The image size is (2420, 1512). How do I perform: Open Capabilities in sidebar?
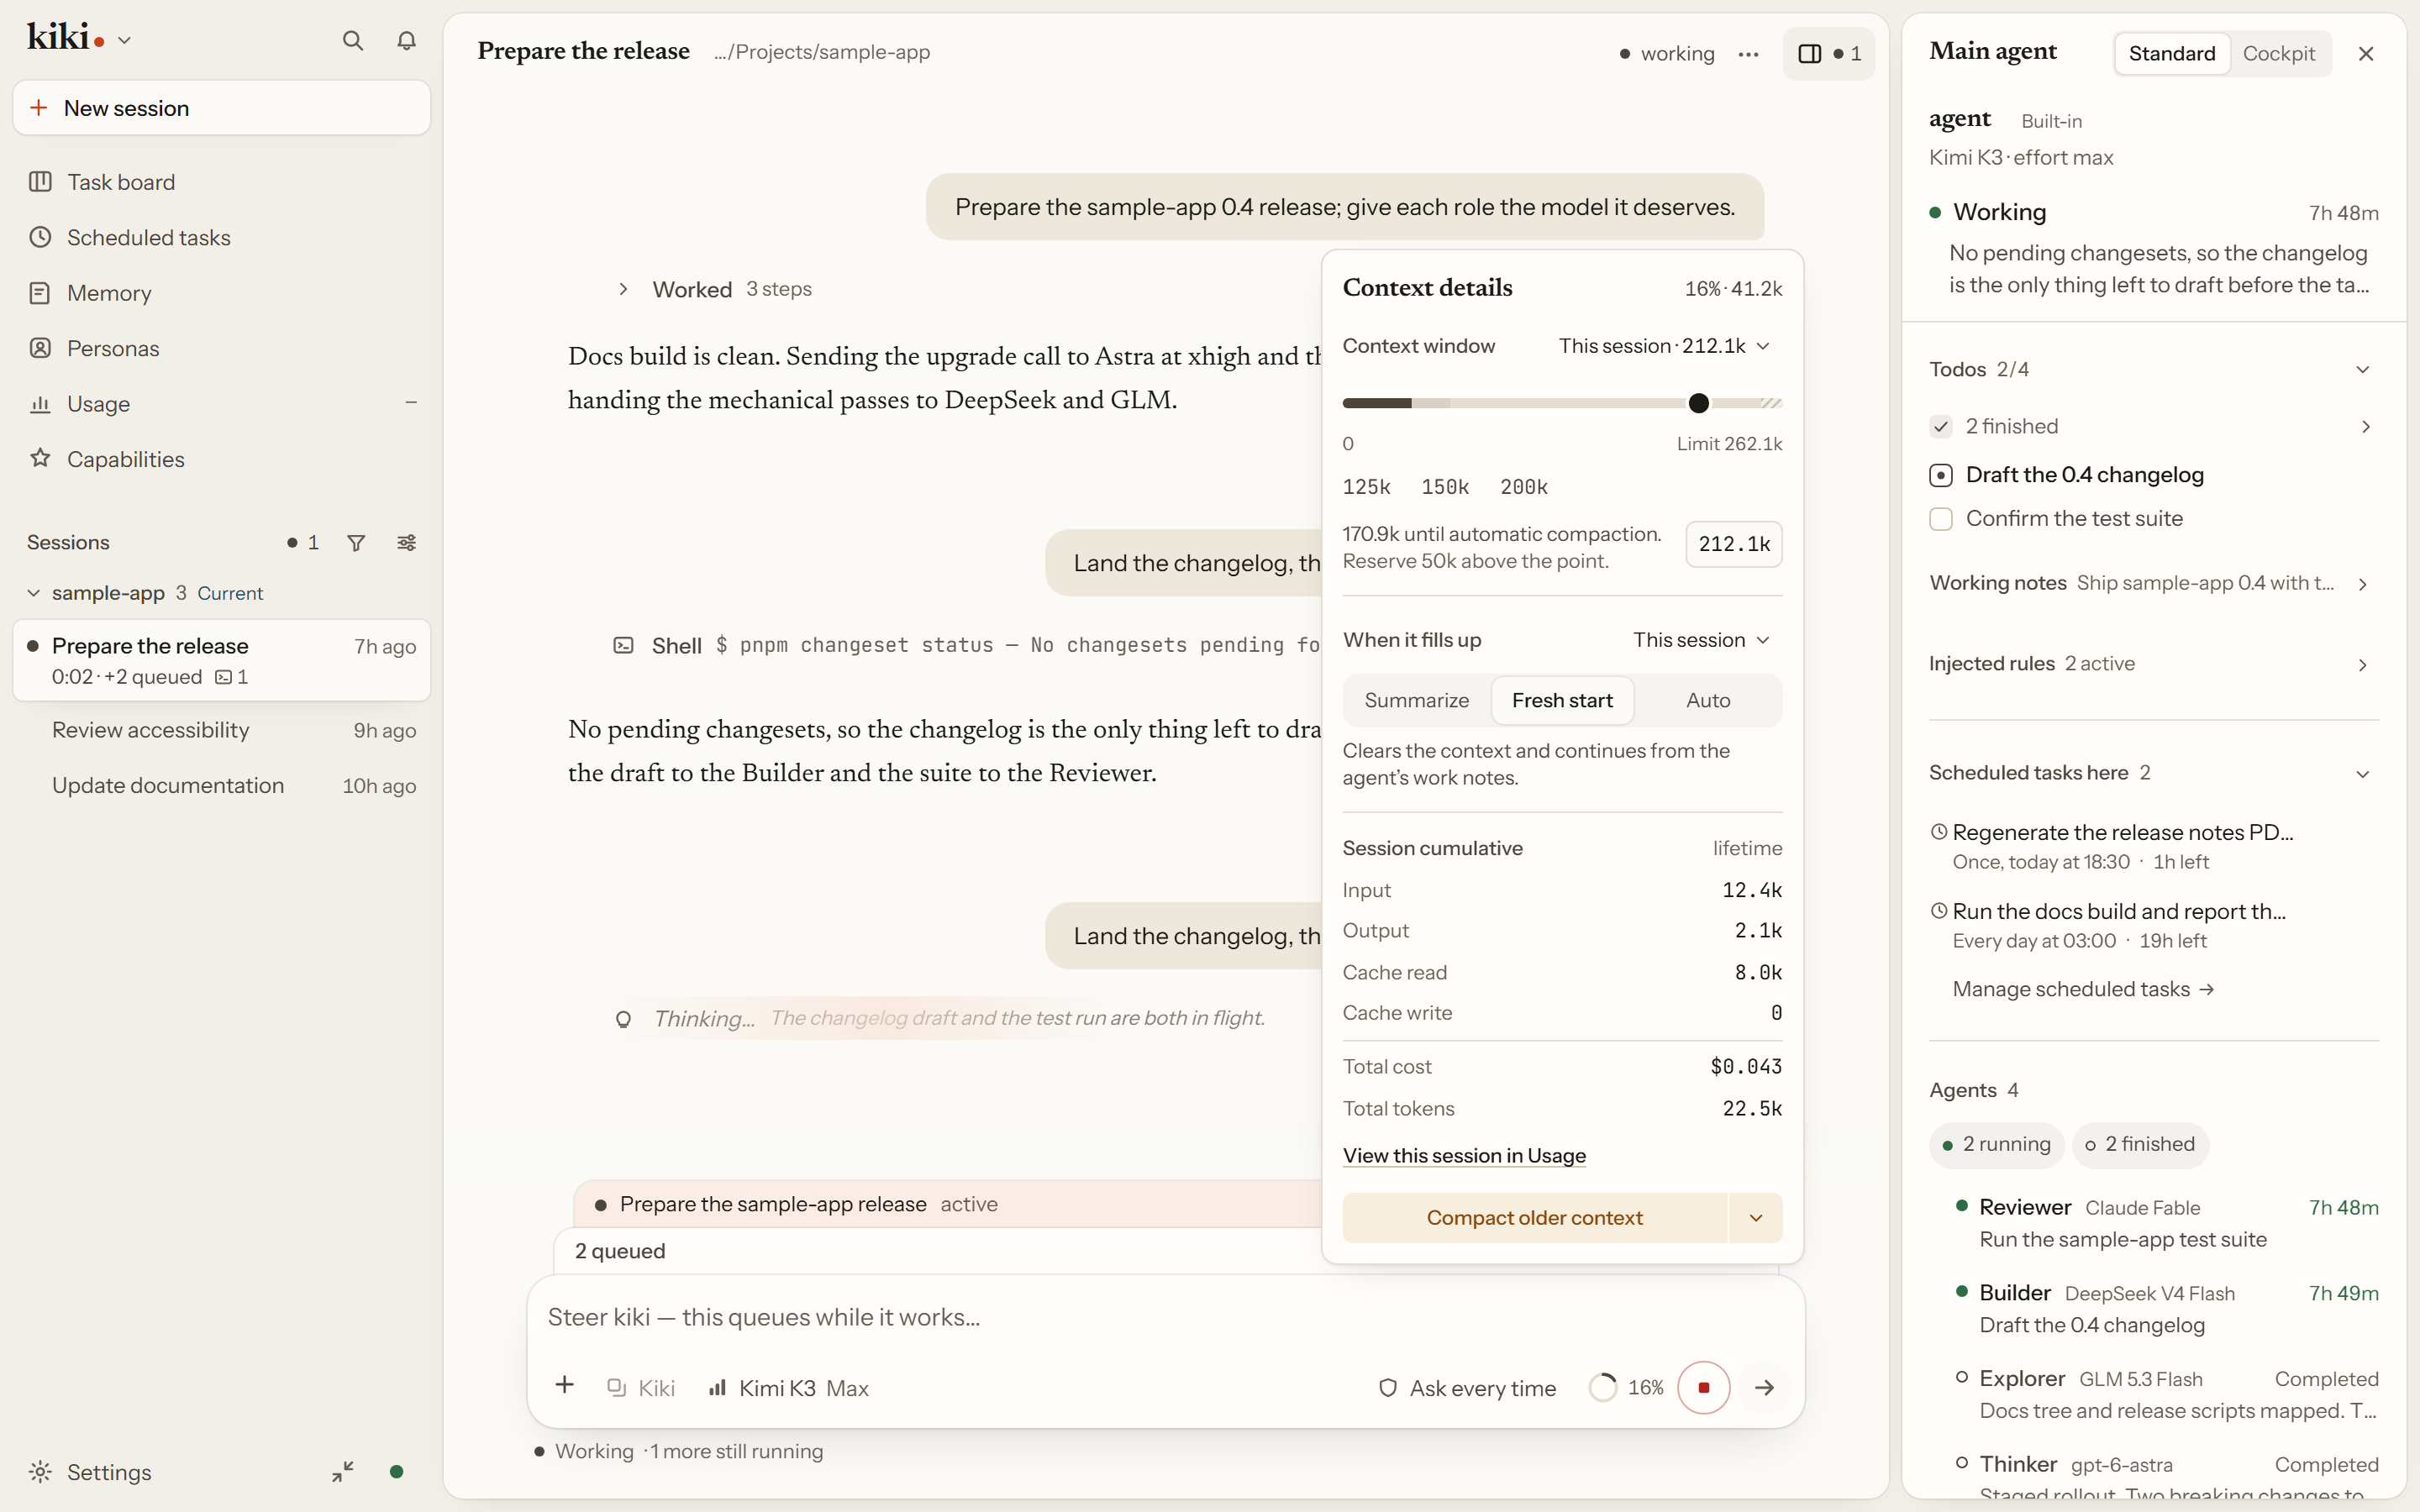click(221, 459)
